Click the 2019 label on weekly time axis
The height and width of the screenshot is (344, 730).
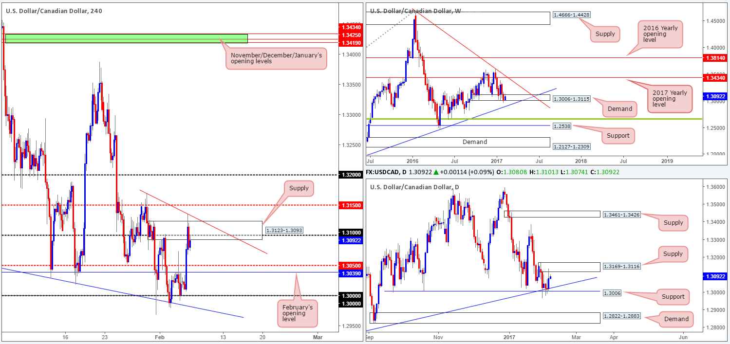click(x=667, y=160)
